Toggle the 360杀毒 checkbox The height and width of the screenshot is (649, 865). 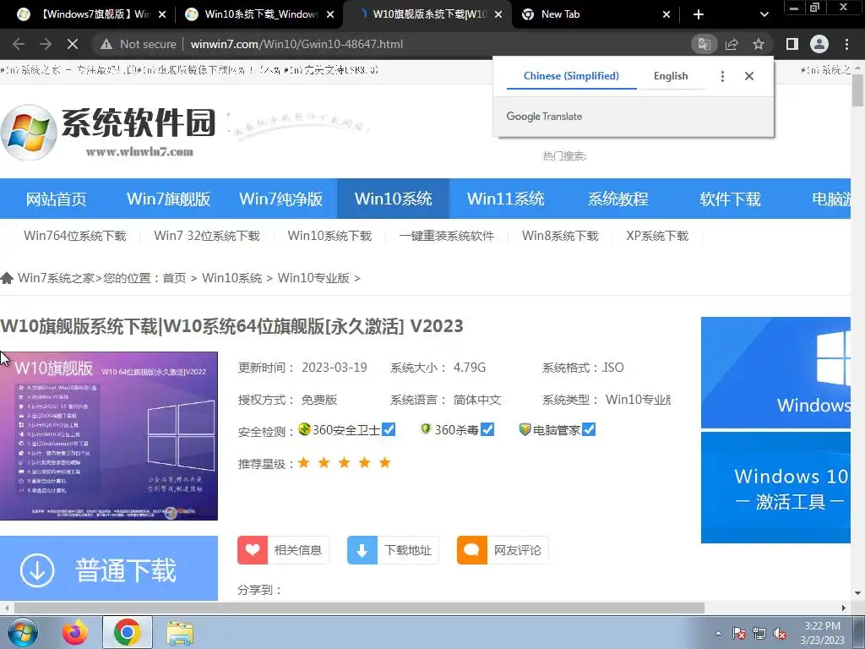(487, 429)
